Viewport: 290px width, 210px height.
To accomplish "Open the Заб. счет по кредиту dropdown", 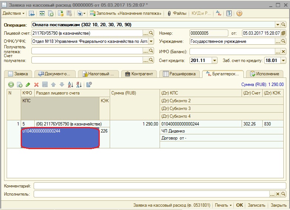I will (x=283, y=61).
